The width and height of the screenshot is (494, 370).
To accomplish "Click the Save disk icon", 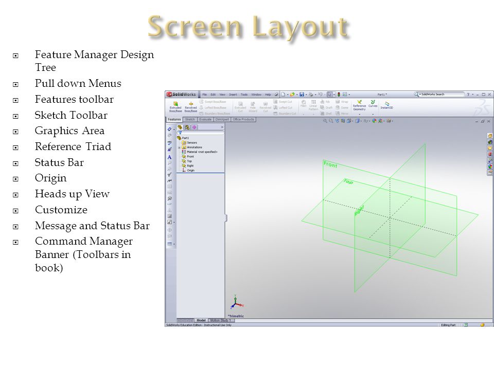I will click(302, 95).
